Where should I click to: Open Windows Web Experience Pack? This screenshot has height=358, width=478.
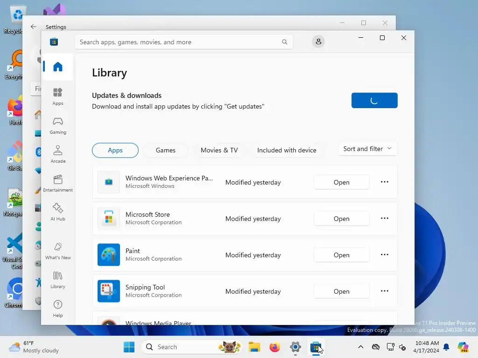point(341,182)
